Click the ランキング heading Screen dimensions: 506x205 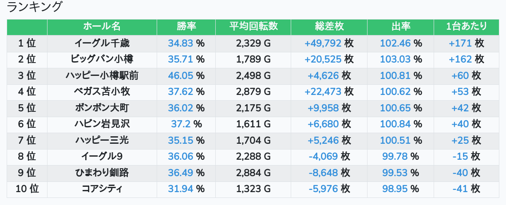pyautogui.click(x=35, y=7)
